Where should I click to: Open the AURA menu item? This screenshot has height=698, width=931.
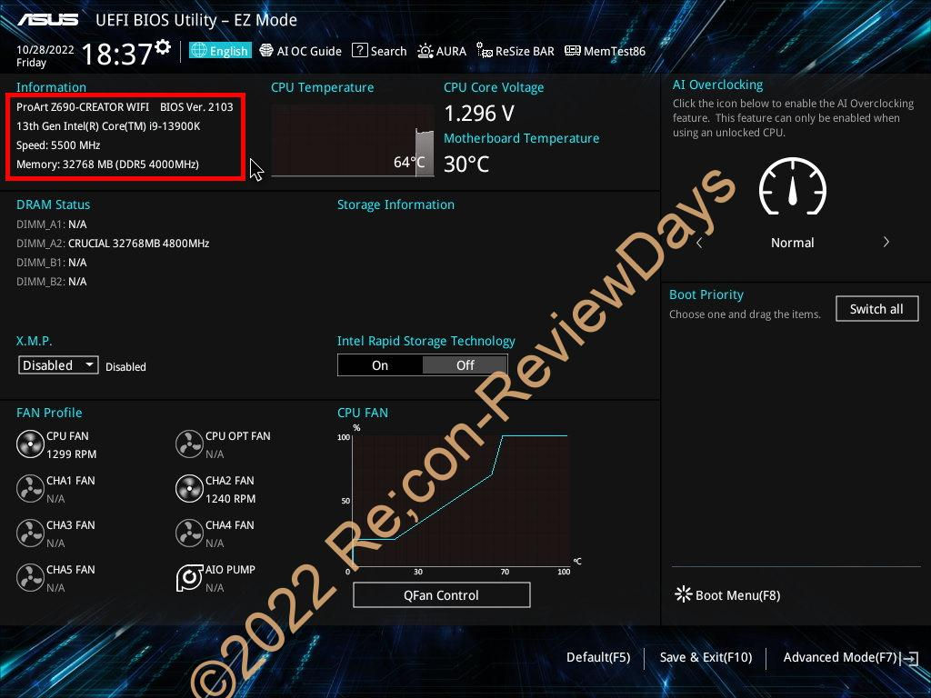point(442,51)
